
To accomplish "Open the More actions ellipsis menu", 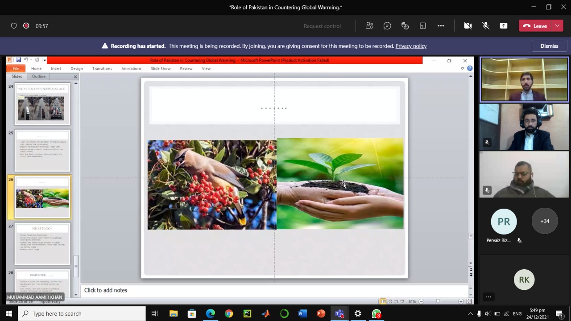I will (441, 26).
